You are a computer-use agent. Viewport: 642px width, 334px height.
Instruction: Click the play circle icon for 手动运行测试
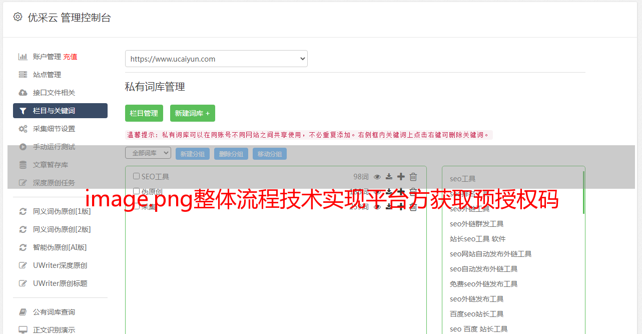[23, 147]
